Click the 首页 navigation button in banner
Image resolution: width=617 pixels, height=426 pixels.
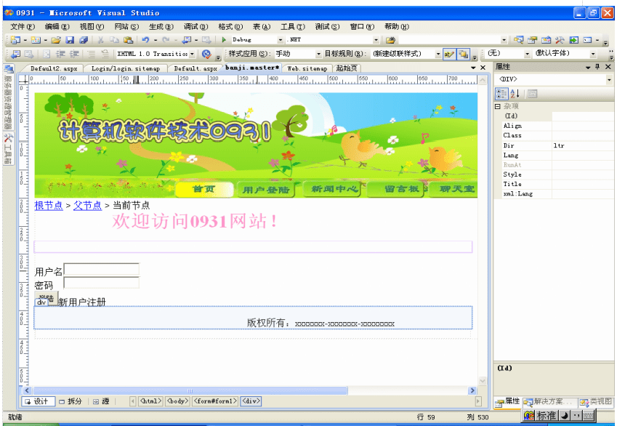[x=203, y=190]
